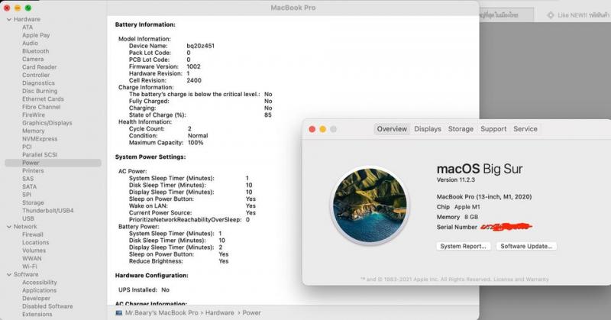Switch to Displays tab
Screen dimensions: 611x320
(x=428, y=129)
